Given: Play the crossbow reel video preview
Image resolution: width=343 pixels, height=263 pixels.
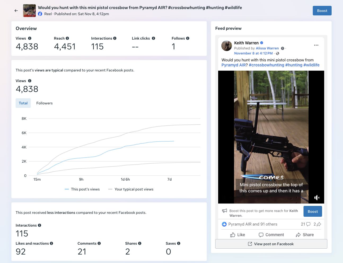Looking at the screenshot, I should pyautogui.click(x=271, y=137).
